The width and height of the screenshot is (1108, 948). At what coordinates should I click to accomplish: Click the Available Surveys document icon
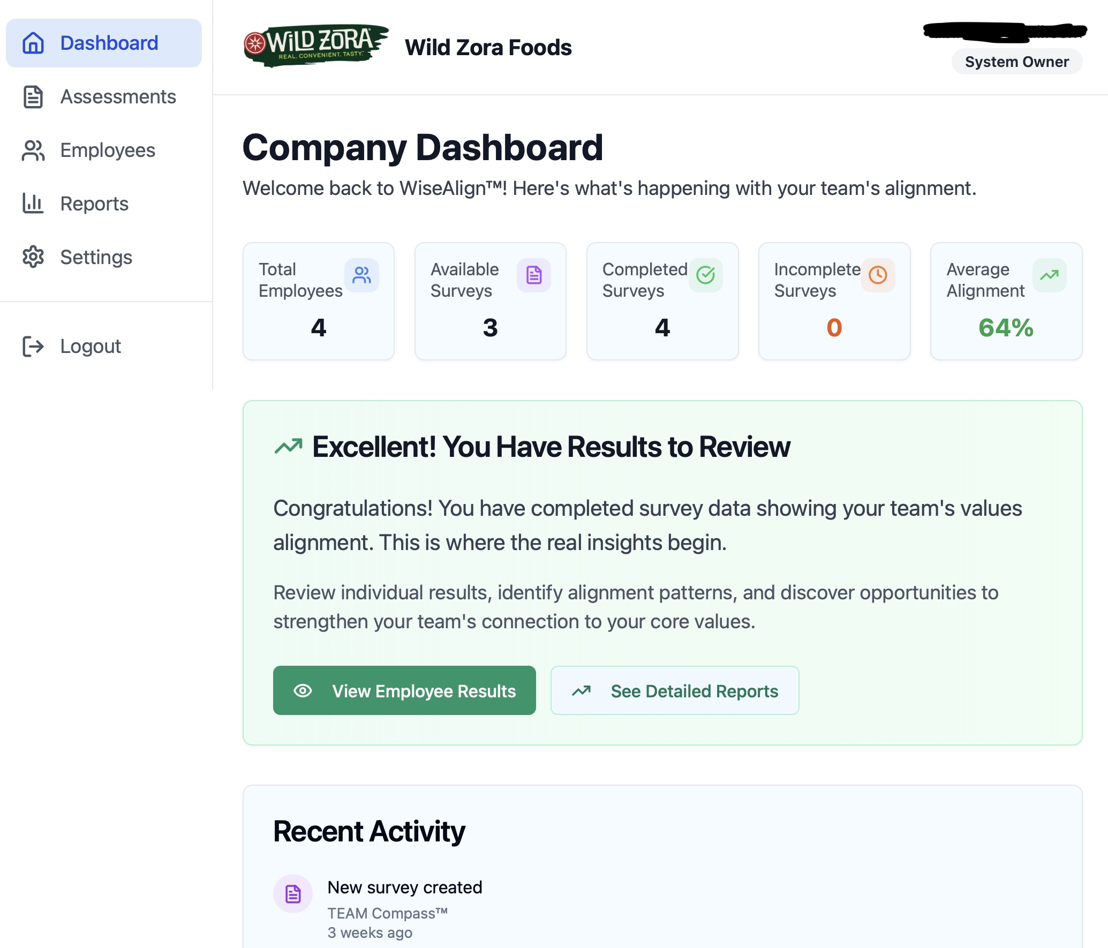(533, 275)
